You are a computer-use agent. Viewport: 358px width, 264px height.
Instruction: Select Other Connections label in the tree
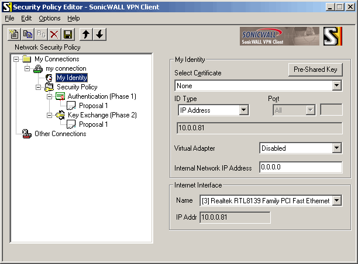pos(60,134)
